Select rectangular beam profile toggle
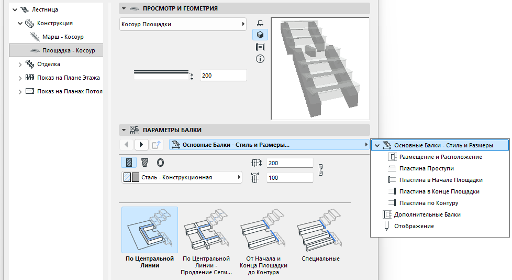 (129, 163)
